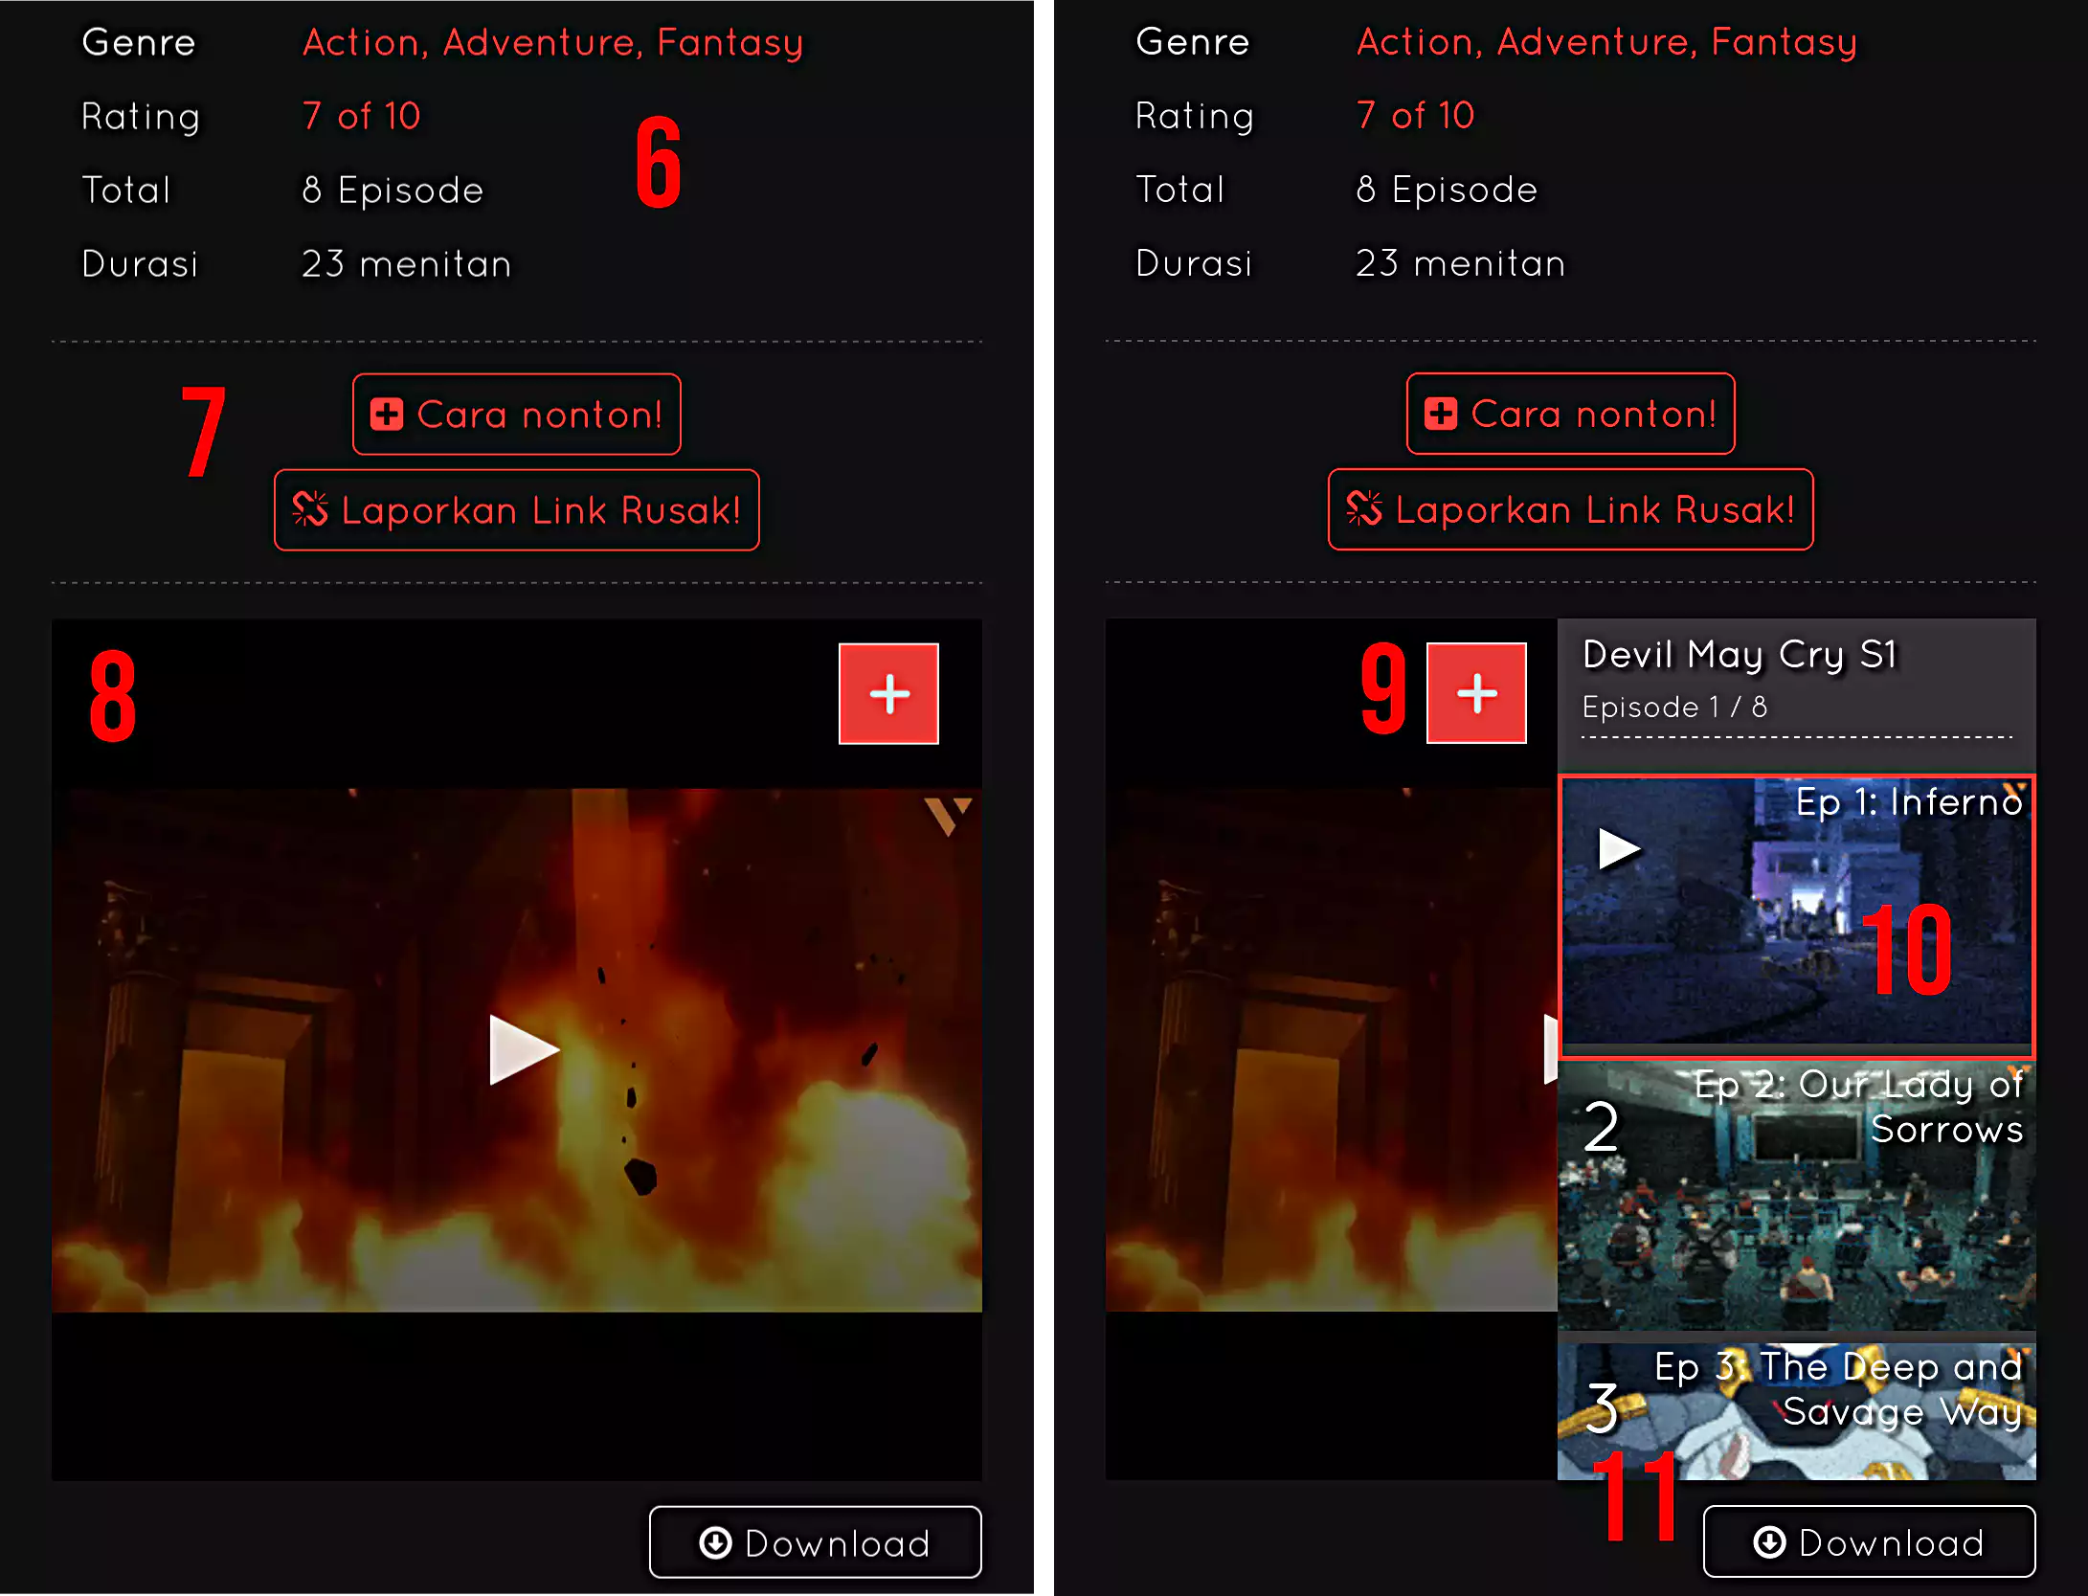Click 'Laporkan Link Rusak!' in left panel

click(517, 509)
